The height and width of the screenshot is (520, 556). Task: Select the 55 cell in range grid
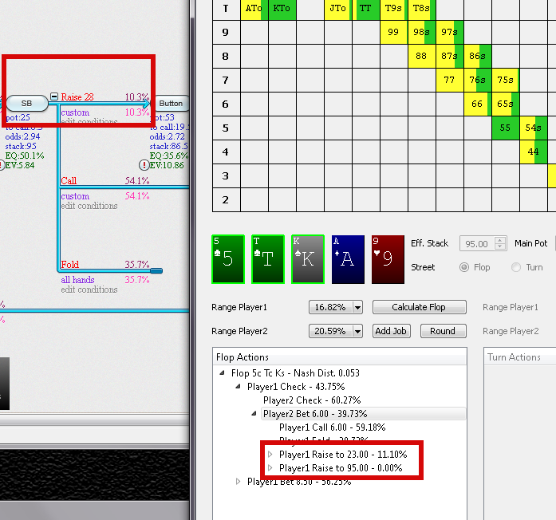pos(505,128)
